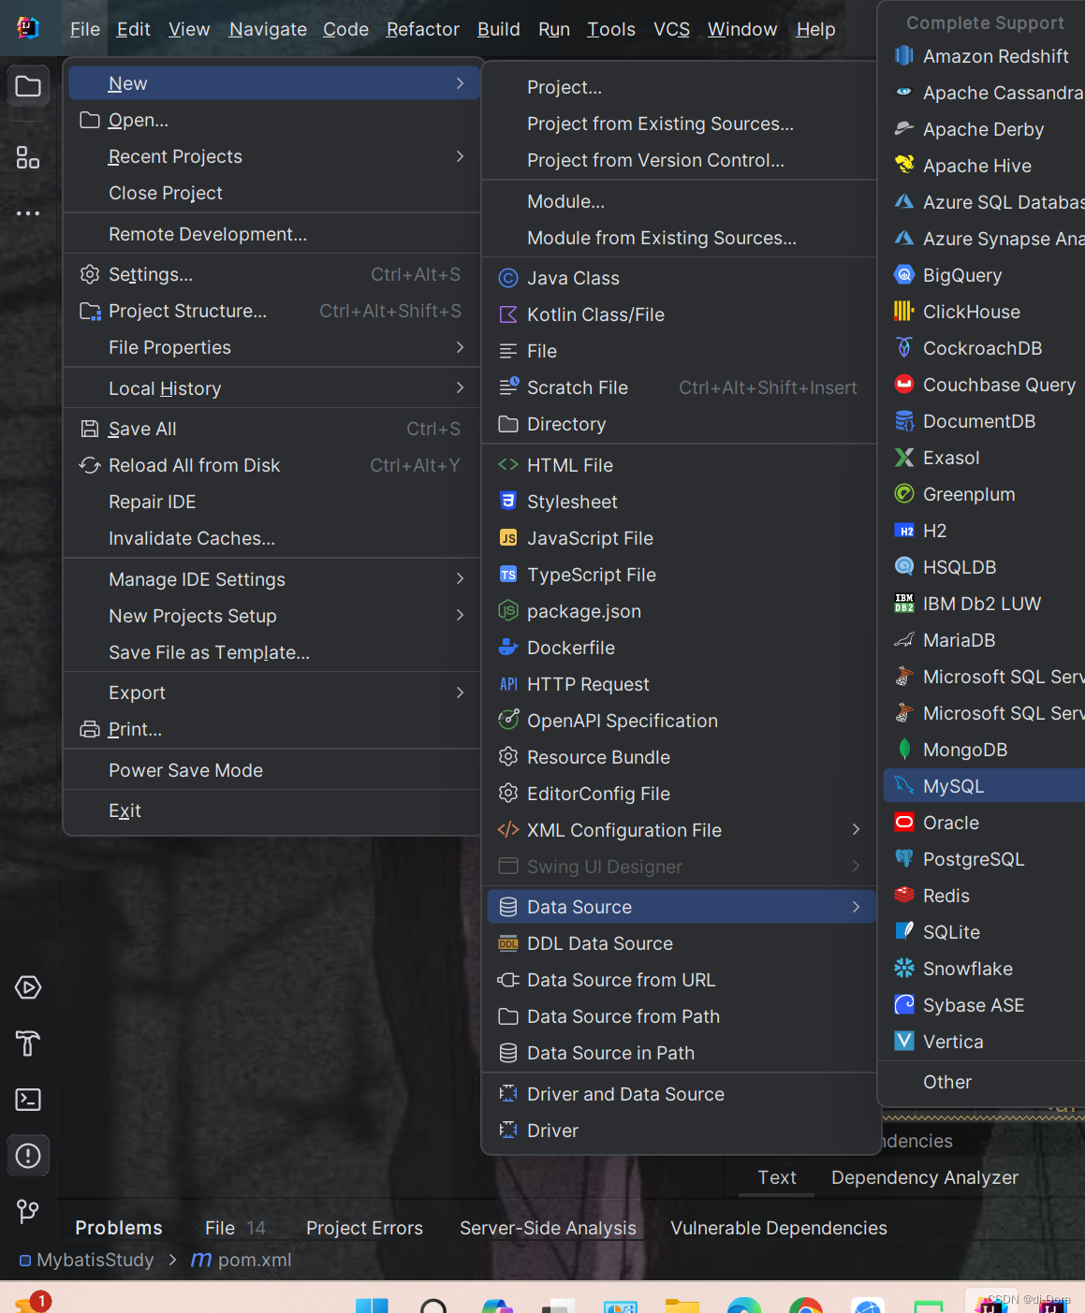Click the Dockerfile whale icon
Screen dimensions: 1085x1313
(x=508, y=648)
